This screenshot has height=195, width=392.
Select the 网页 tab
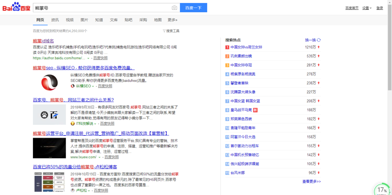pos(40,20)
